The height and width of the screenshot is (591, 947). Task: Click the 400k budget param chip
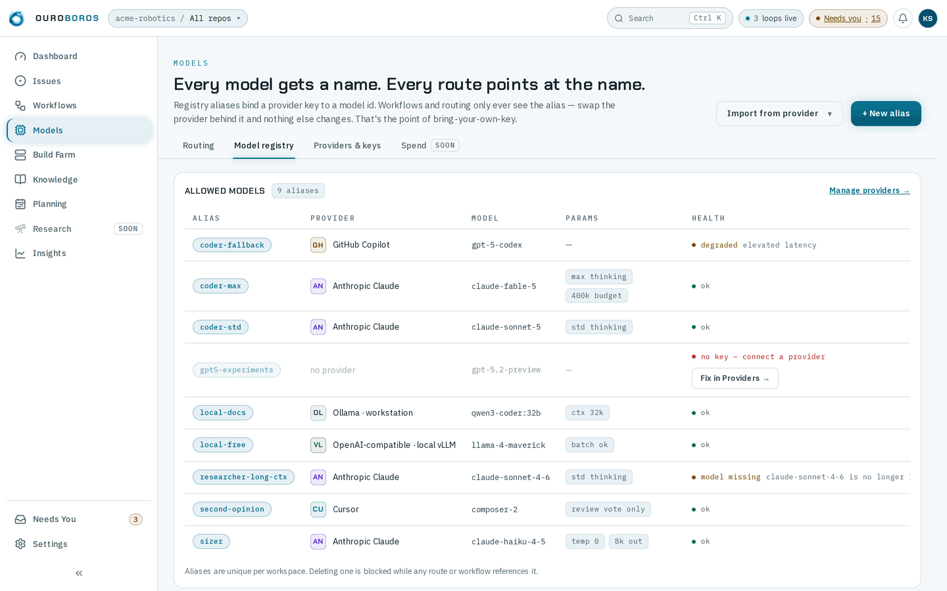pos(596,295)
